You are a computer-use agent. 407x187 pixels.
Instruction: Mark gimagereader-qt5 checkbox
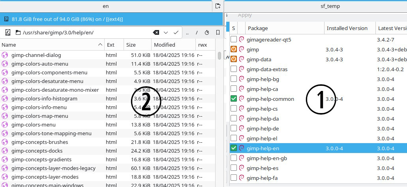coord(234,40)
